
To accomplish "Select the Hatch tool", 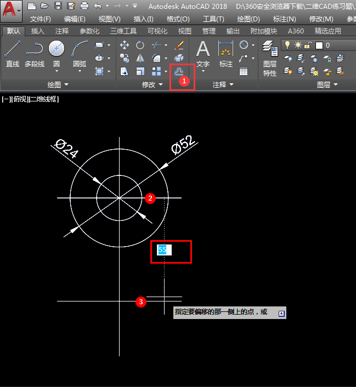I will click(x=99, y=72).
